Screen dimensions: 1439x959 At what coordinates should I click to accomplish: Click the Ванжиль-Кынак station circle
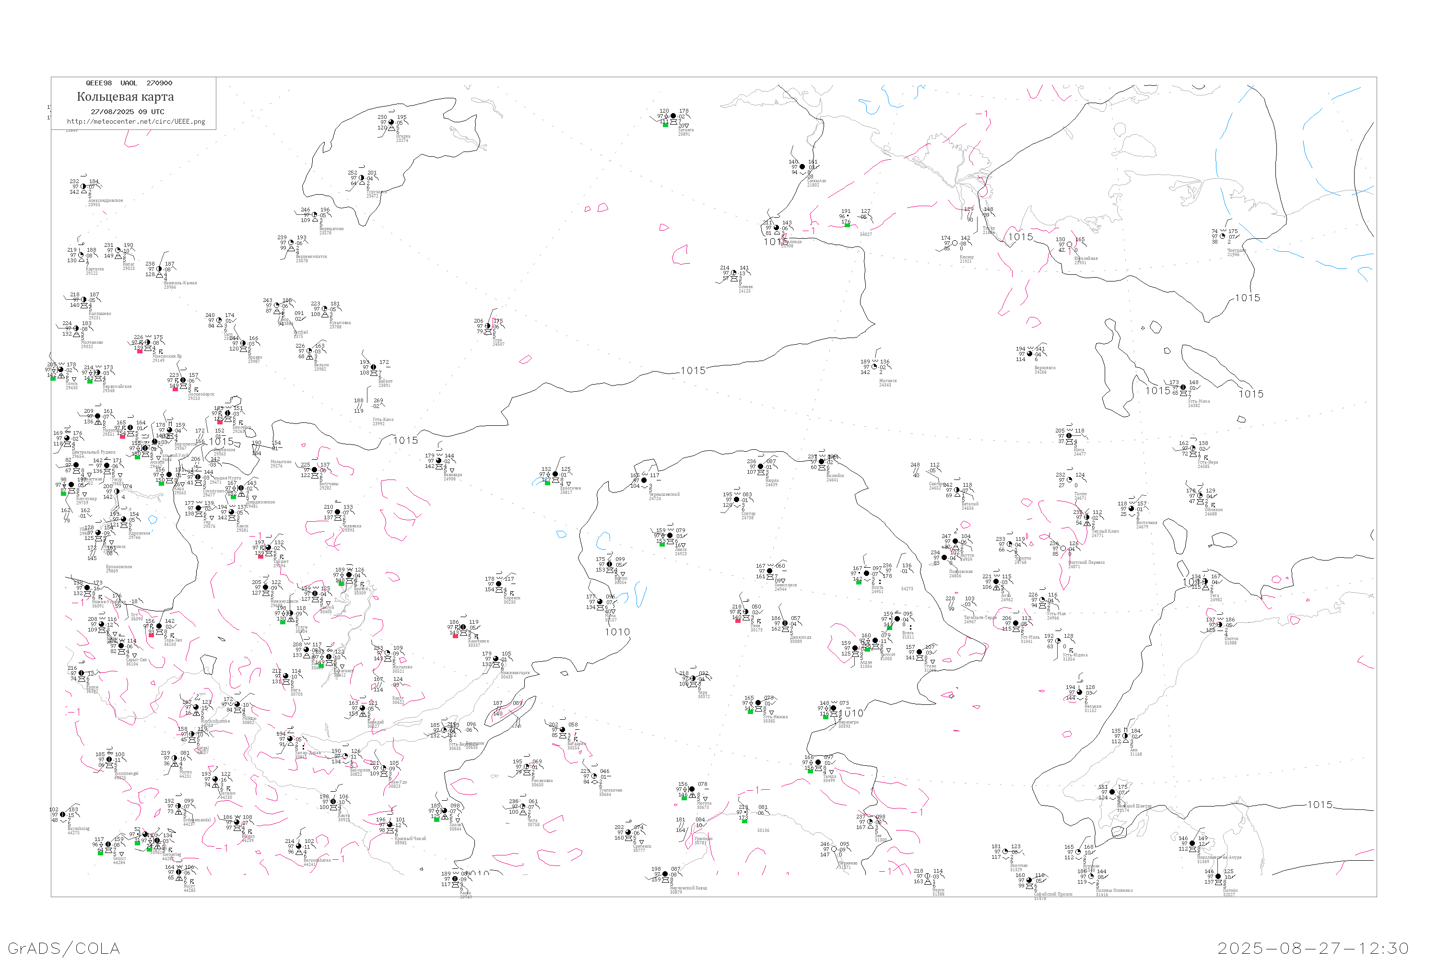pos(159,269)
